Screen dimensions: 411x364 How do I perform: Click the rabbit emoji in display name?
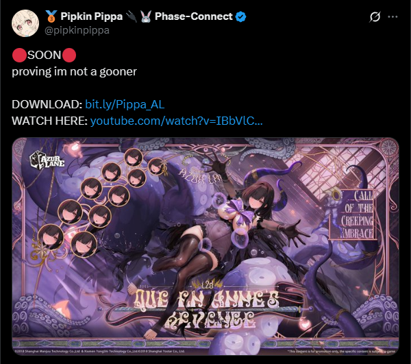[x=146, y=16]
